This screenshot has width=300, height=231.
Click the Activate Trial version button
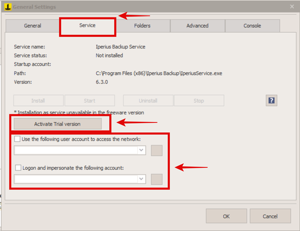[x=57, y=124]
